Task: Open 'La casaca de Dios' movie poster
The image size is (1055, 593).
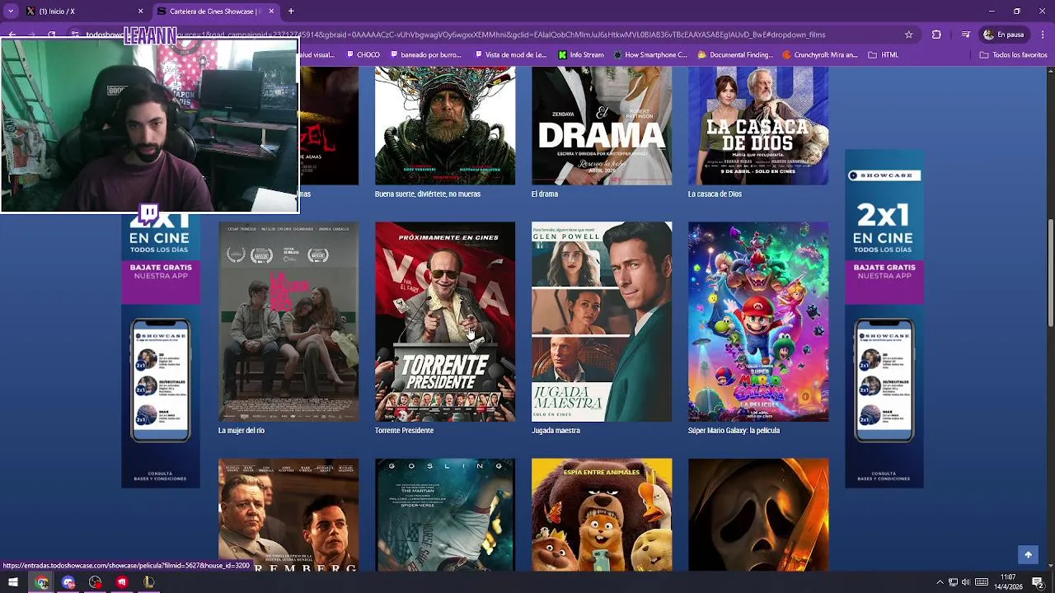Action: 758,125
